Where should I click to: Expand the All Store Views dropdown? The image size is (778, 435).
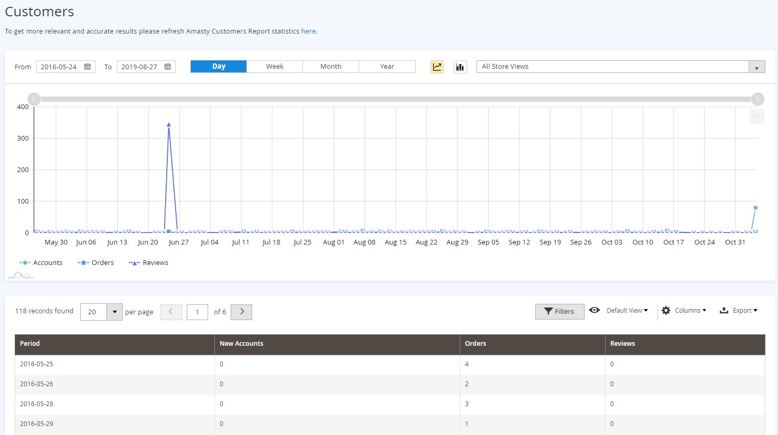757,67
